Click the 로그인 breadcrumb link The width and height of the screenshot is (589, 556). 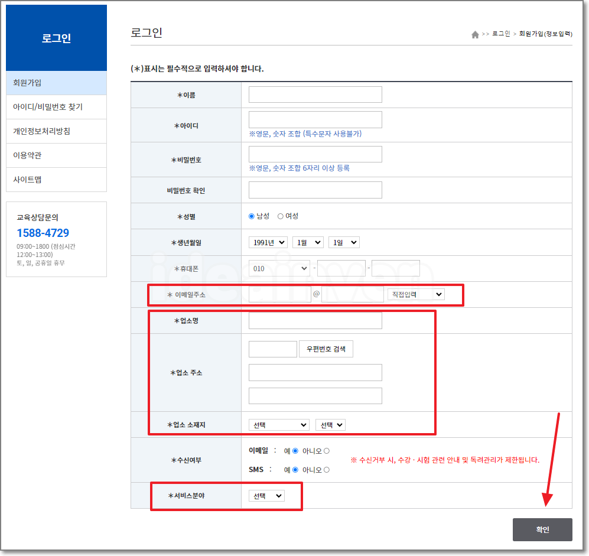tap(500, 34)
